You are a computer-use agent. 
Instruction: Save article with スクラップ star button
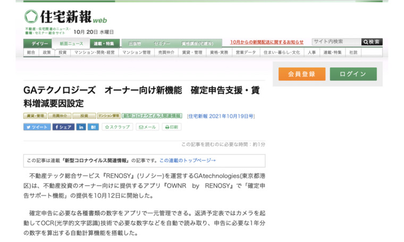(x=117, y=127)
